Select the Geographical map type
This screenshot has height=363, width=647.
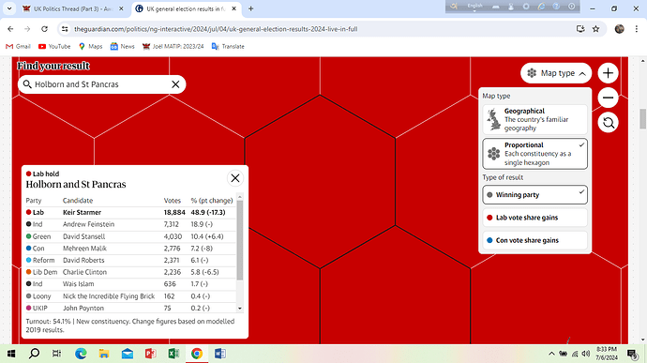click(x=534, y=119)
